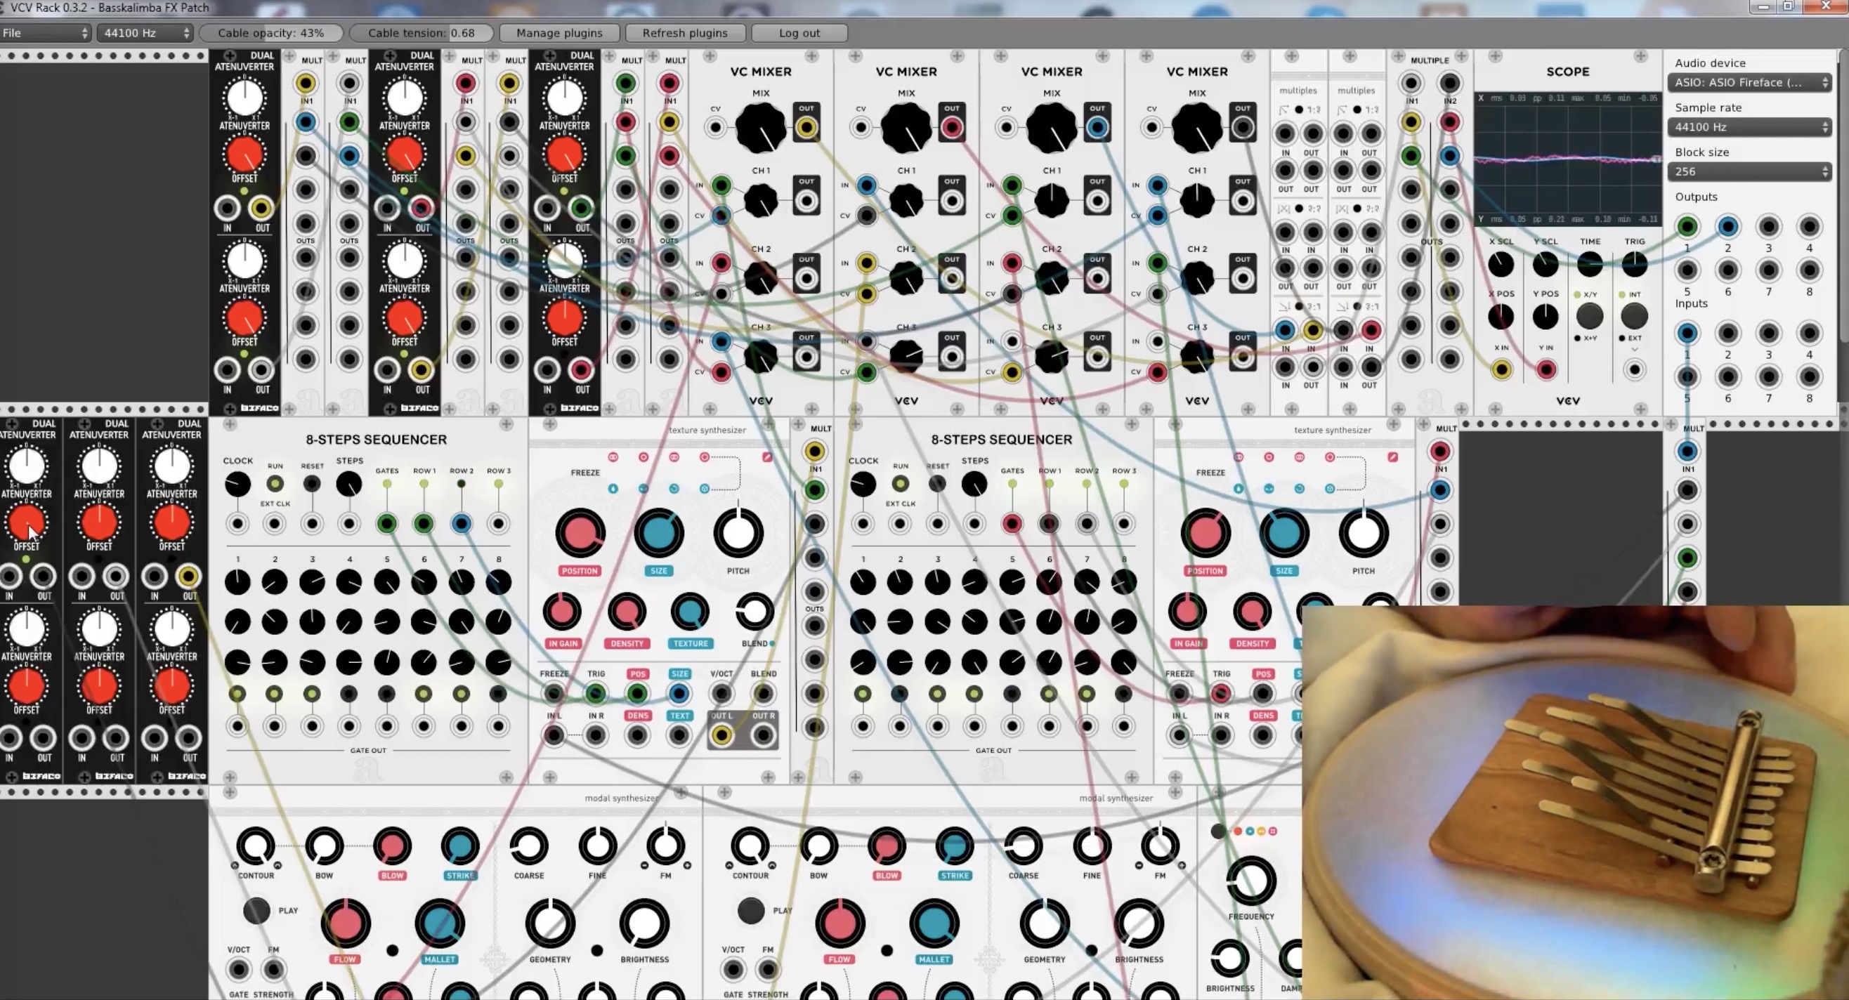Click the OUT L jack on the texture synthesizer
Viewport: 1849px width, 1000px height.
point(721,735)
